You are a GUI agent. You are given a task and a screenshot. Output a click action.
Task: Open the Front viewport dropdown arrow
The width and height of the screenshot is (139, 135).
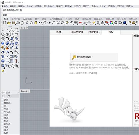pyautogui.click(x=29, y=91)
